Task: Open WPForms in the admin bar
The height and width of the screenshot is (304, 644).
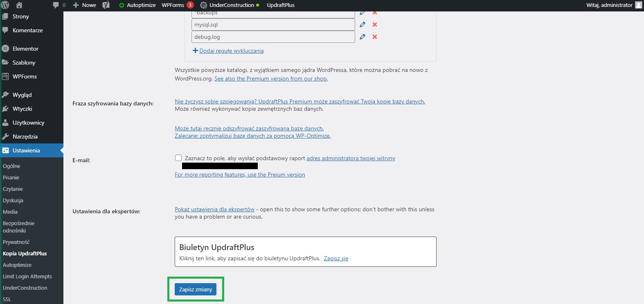Action: 173,5
